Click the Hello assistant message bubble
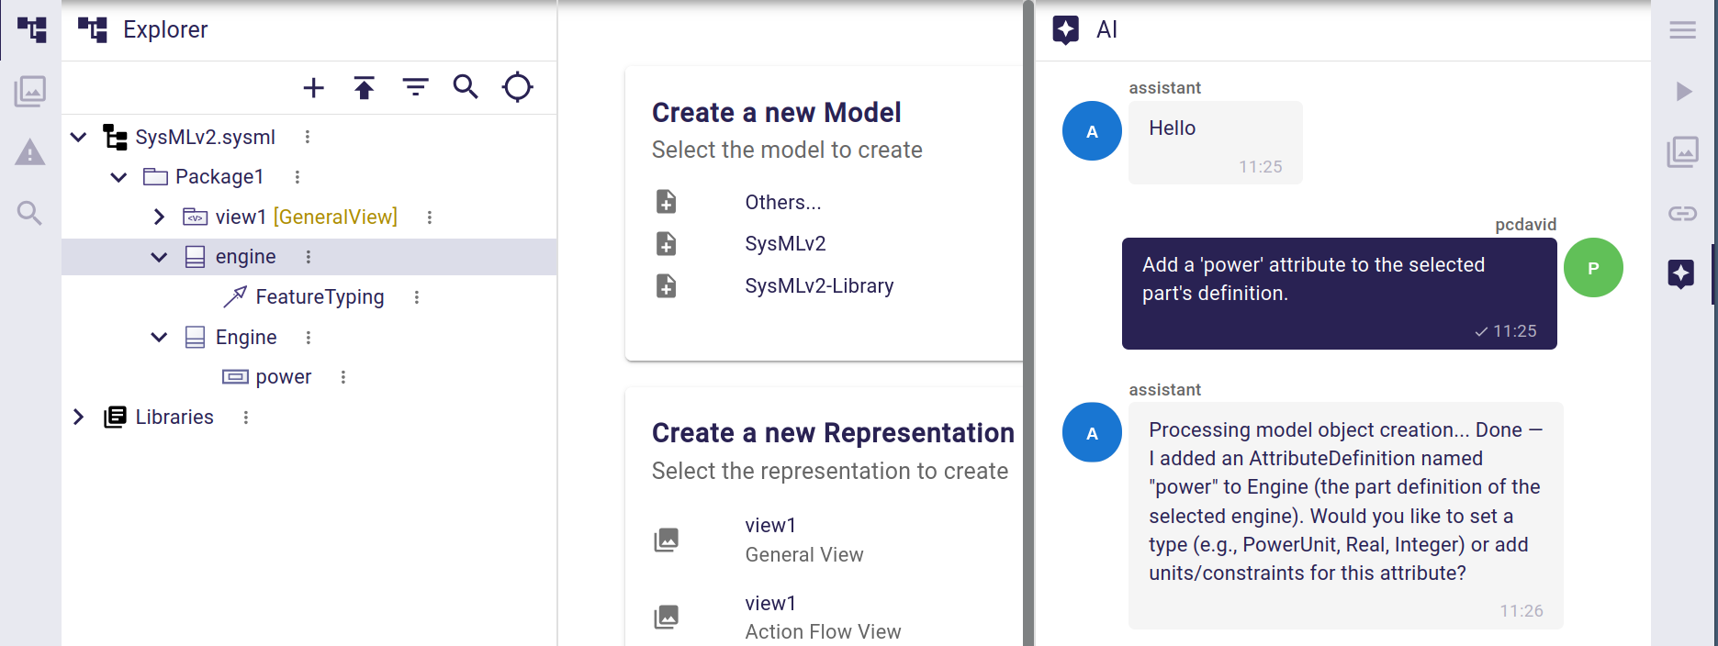The height and width of the screenshot is (646, 1718). click(x=1216, y=142)
